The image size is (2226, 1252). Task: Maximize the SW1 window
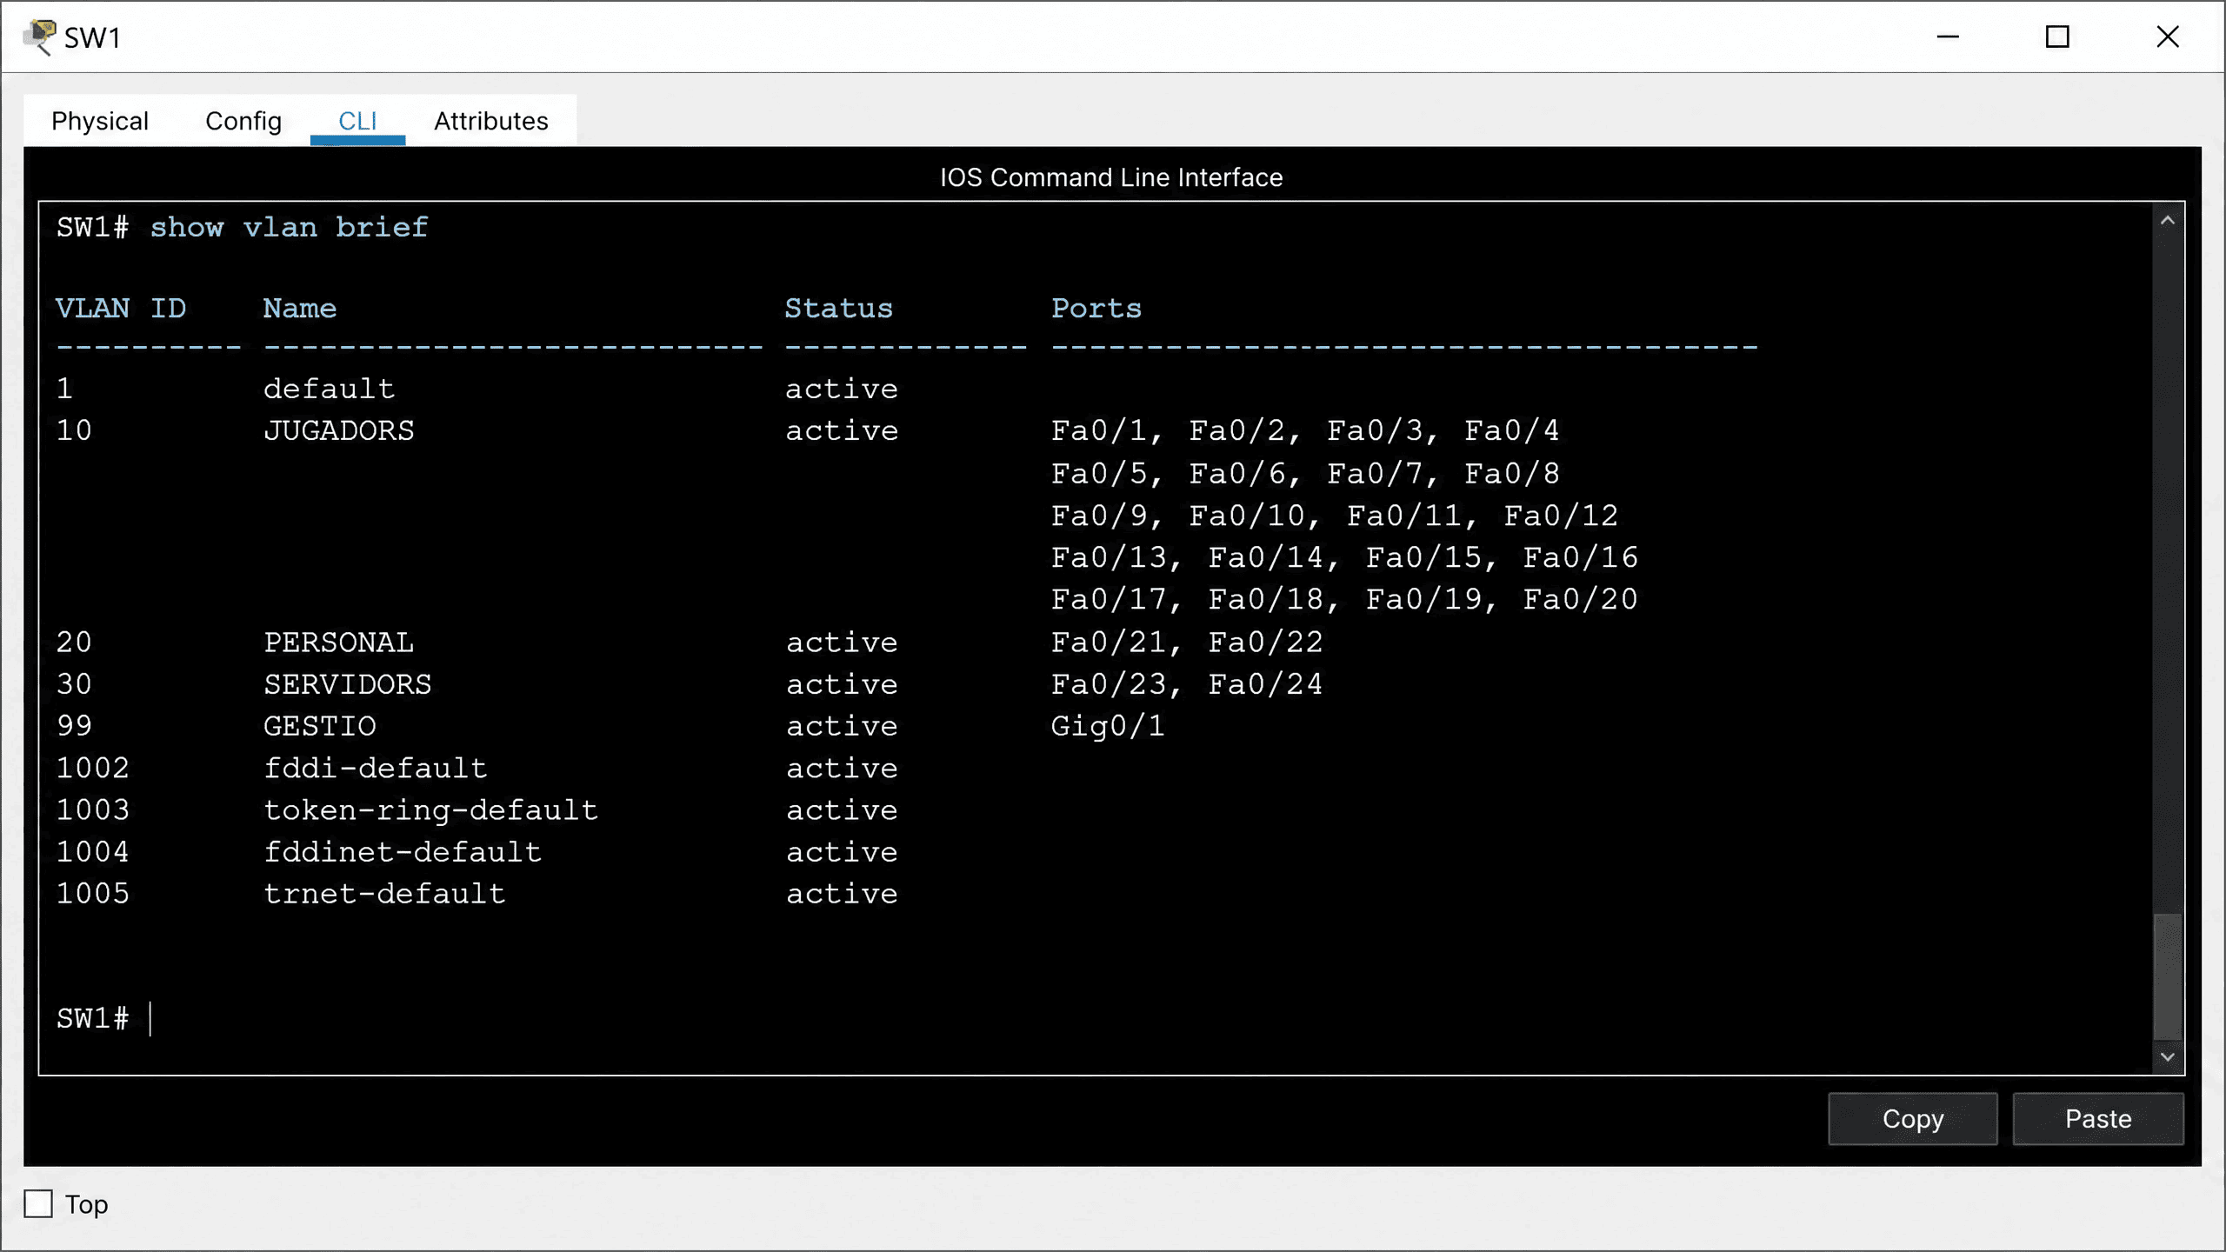tap(2057, 37)
